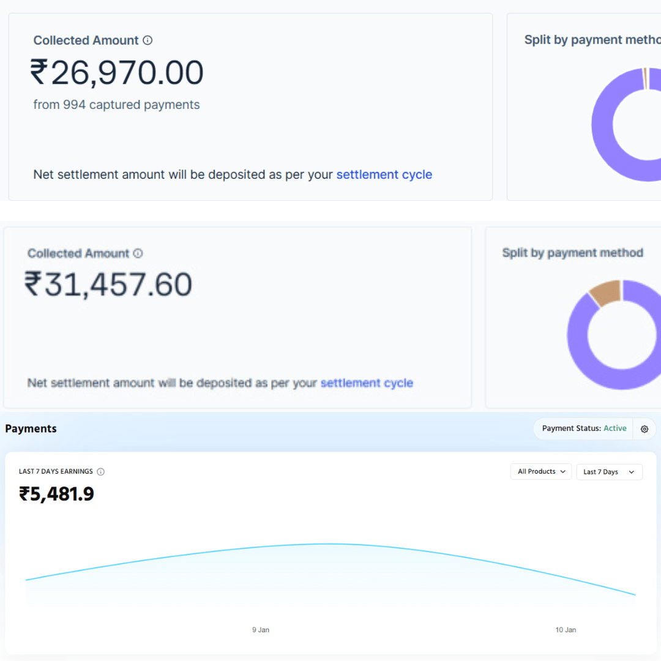Click info icon beside second Collected Amount
This screenshot has height=661, width=661.
[x=138, y=253]
